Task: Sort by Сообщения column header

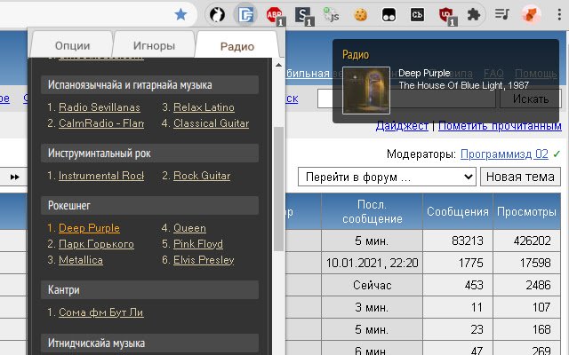Action: 458,211
